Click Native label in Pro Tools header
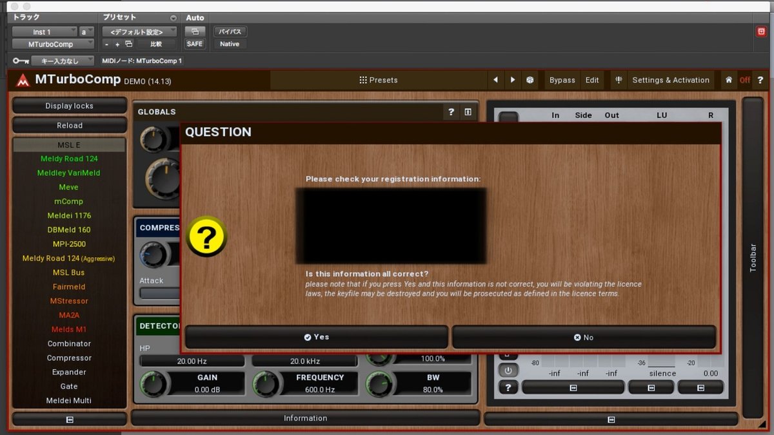 (230, 44)
